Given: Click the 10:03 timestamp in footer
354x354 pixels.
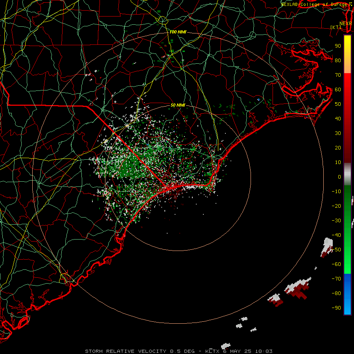Looking at the screenshot, I should pos(264,351).
